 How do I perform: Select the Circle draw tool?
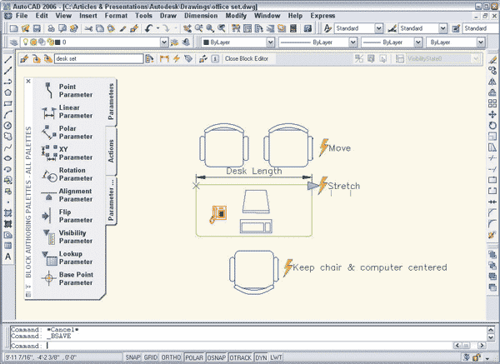(x=8, y=126)
